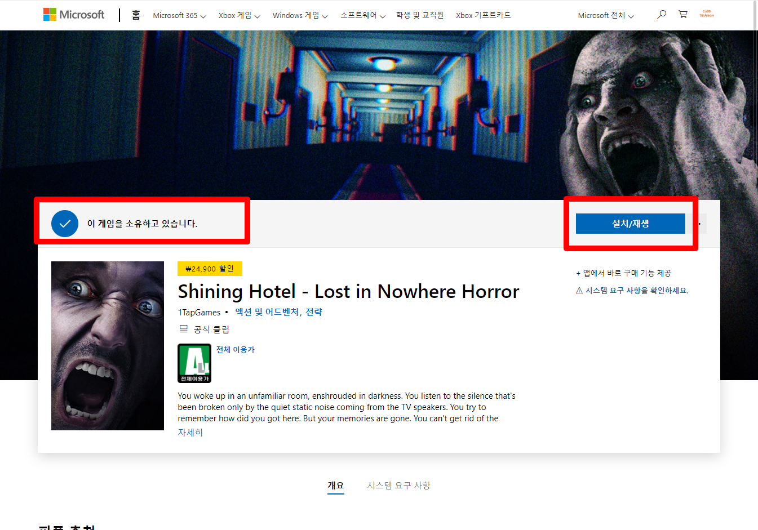Open Xbox 기프트카드 menu item
The image size is (758, 530).
tap(484, 15)
